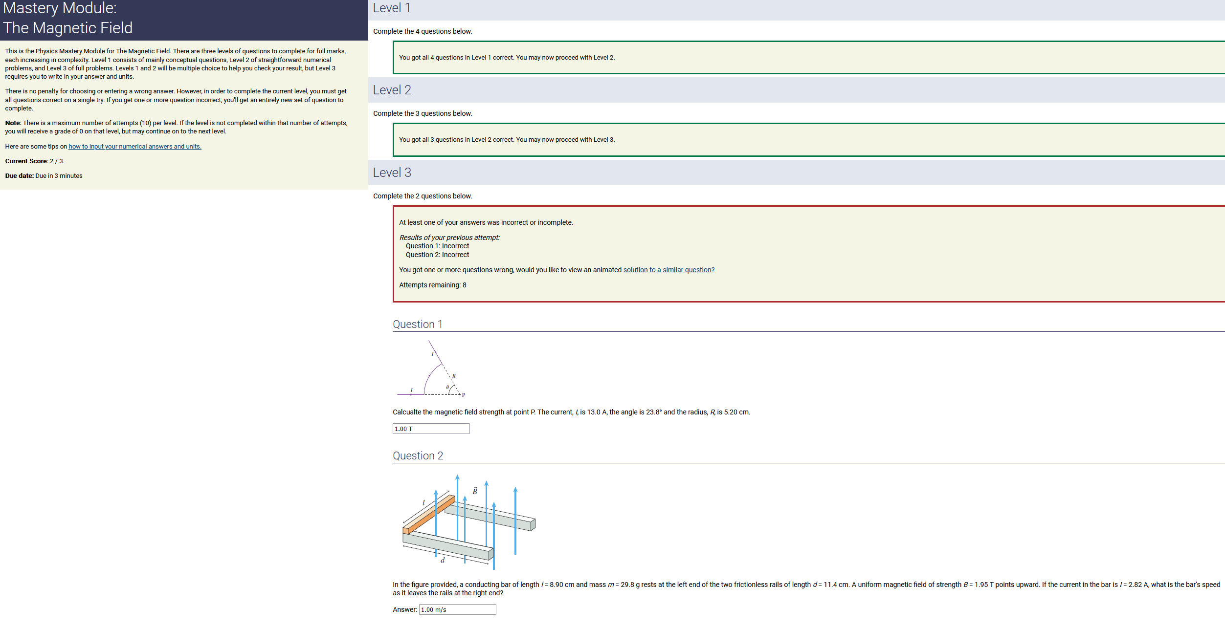
Task: Open the numerical answers and units tips link
Action: click(134, 147)
